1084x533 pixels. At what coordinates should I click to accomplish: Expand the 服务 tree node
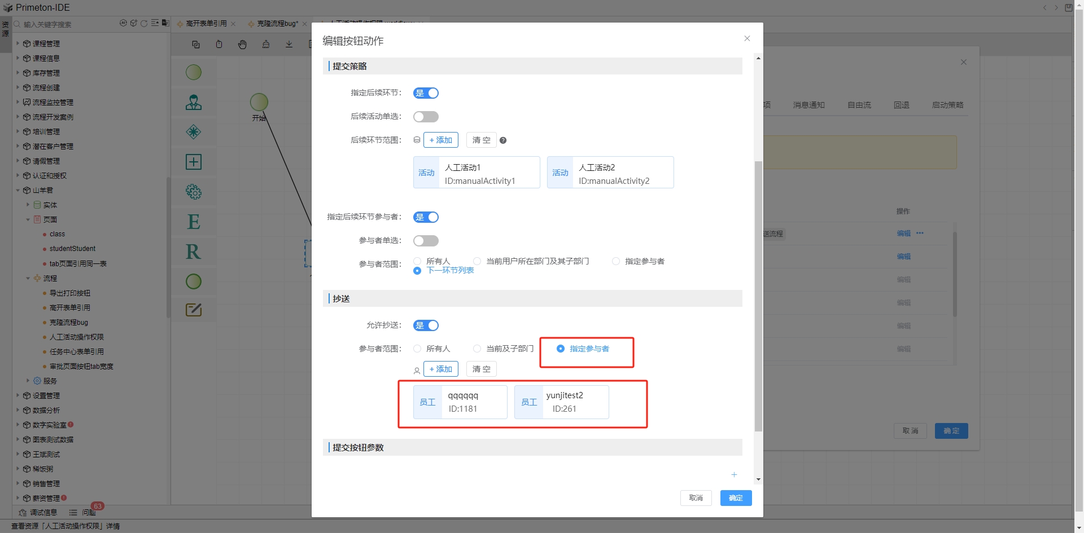tap(28, 381)
